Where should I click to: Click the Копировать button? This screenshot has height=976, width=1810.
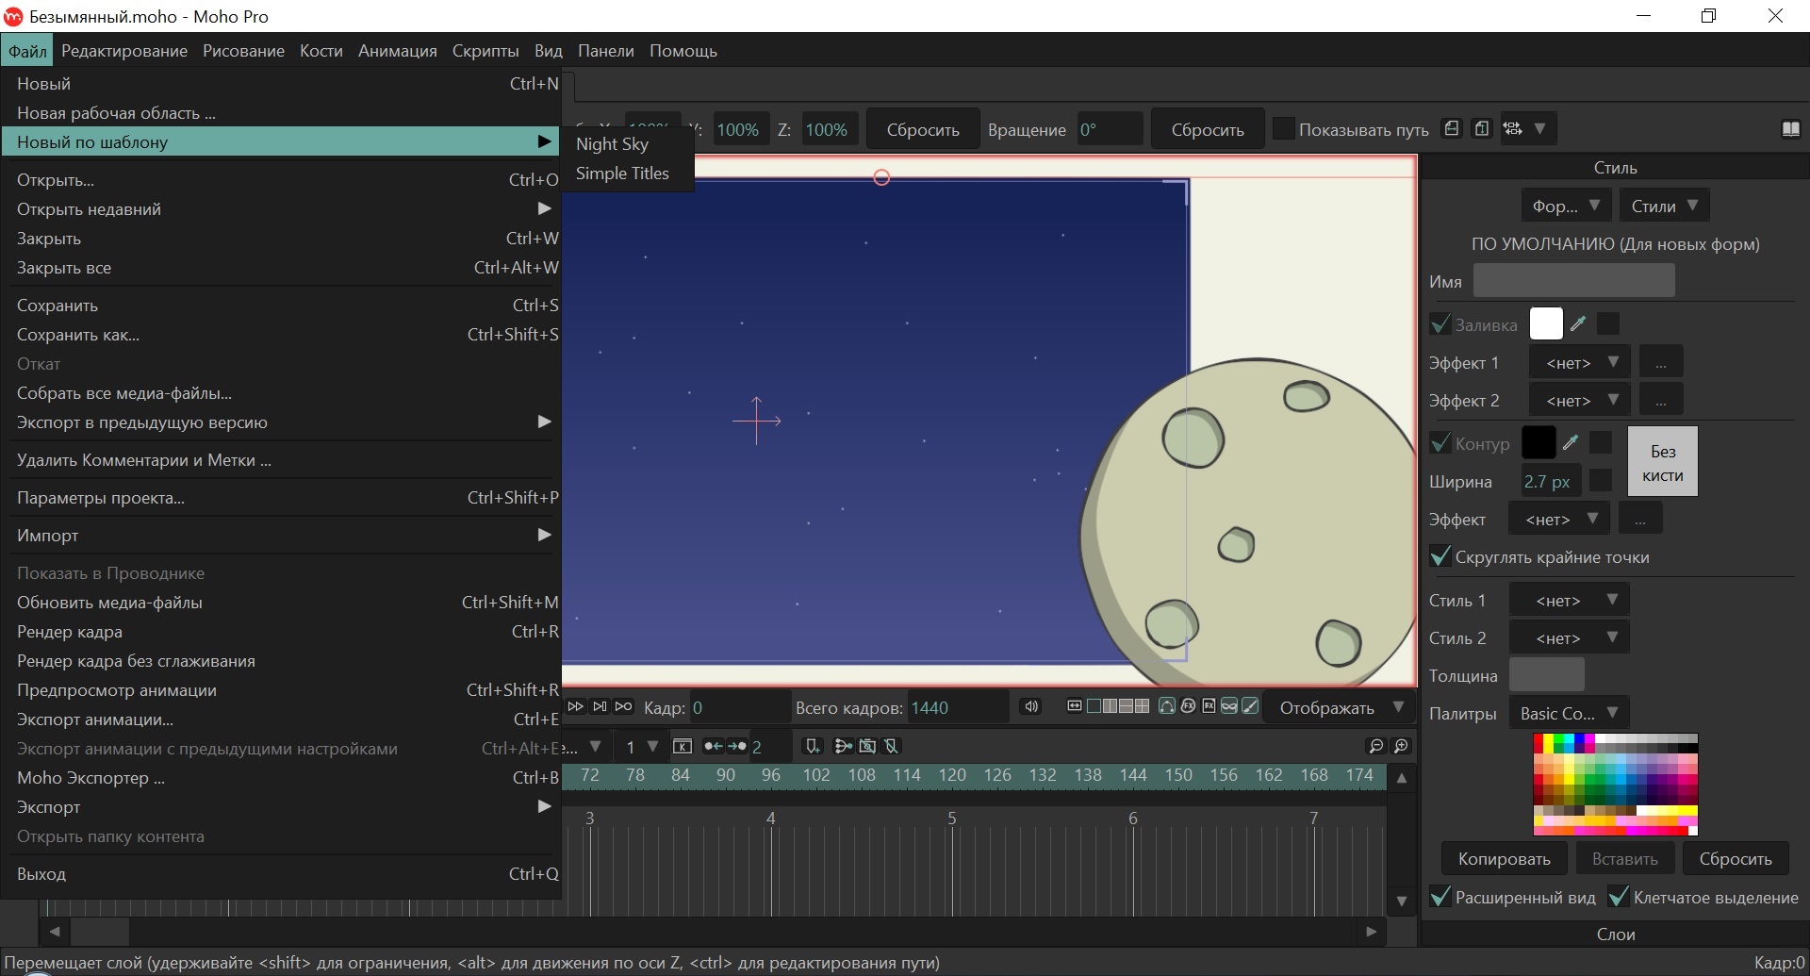click(x=1505, y=859)
